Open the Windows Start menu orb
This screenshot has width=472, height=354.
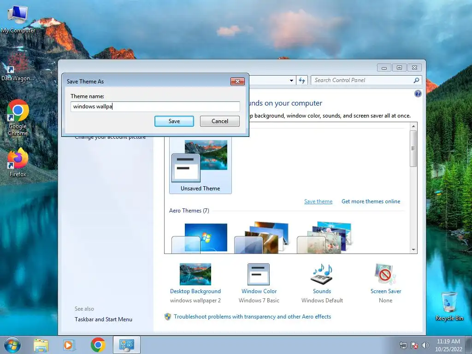point(12,345)
